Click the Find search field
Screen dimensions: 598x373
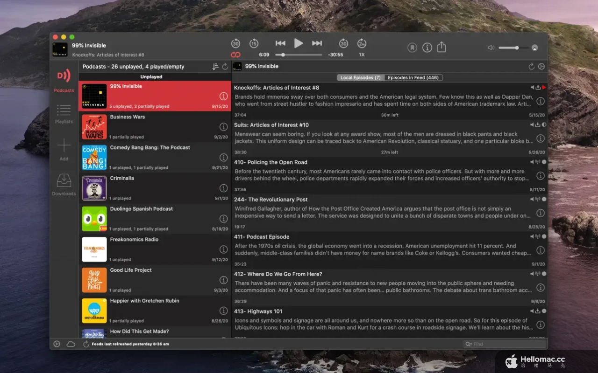click(x=504, y=344)
